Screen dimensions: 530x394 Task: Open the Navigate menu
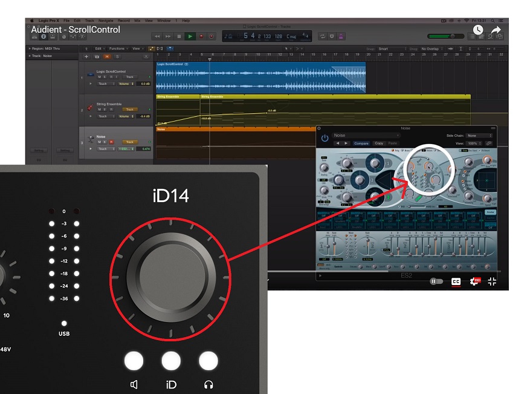coord(106,21)
